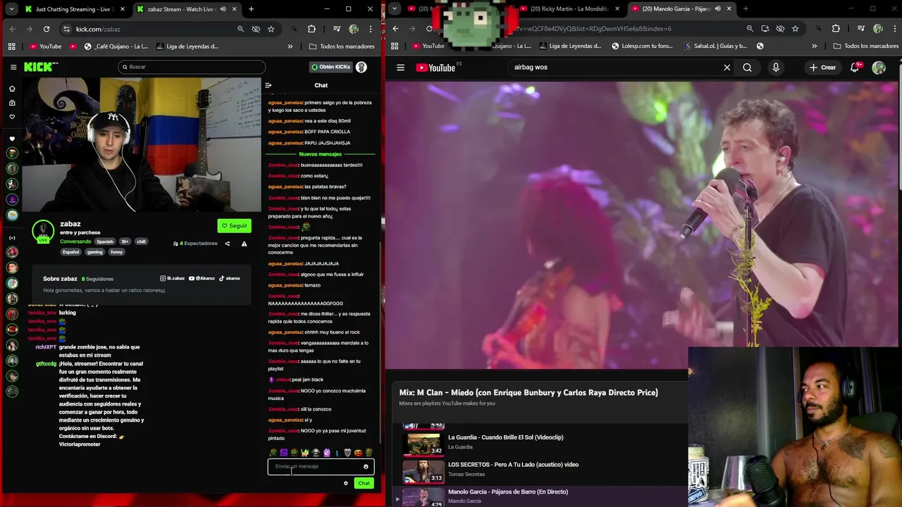Open zoom magnifier in Kick address bar

pyautogui.click(x=240, y=29)
